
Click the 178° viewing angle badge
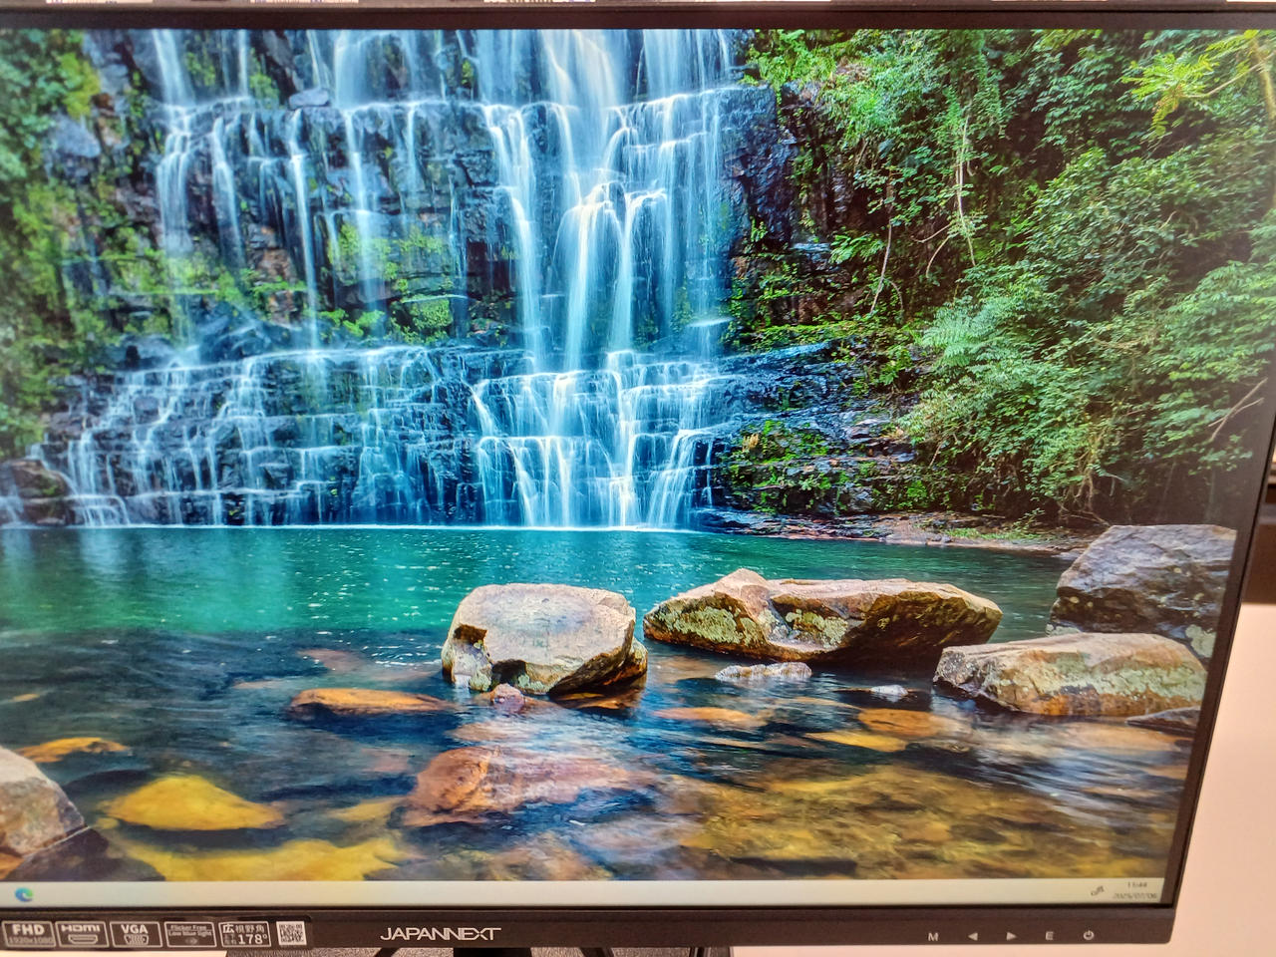tap(244, 933)
